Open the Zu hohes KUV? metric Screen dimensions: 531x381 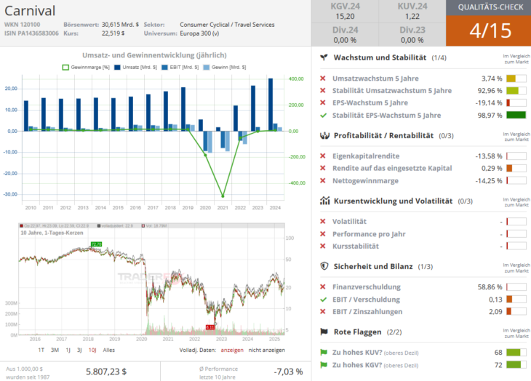click(x=375, y=352)
